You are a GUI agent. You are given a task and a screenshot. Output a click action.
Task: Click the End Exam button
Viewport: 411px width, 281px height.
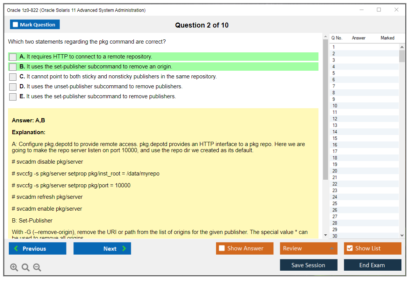point(372,265)
